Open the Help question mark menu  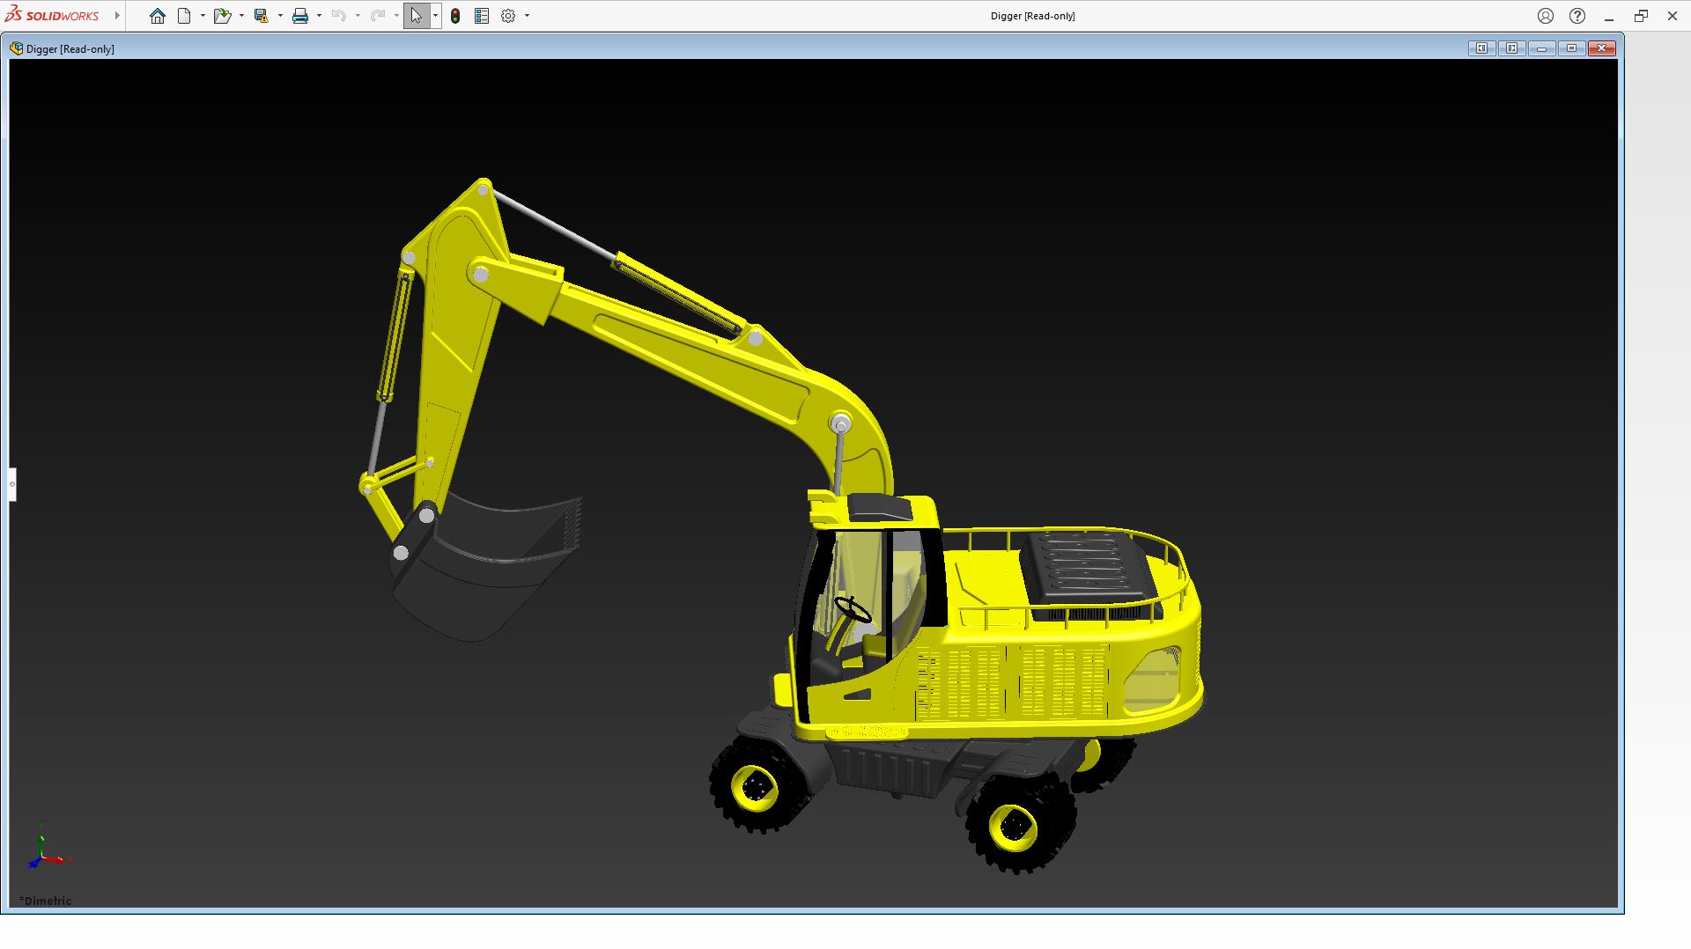(1577, 16)
